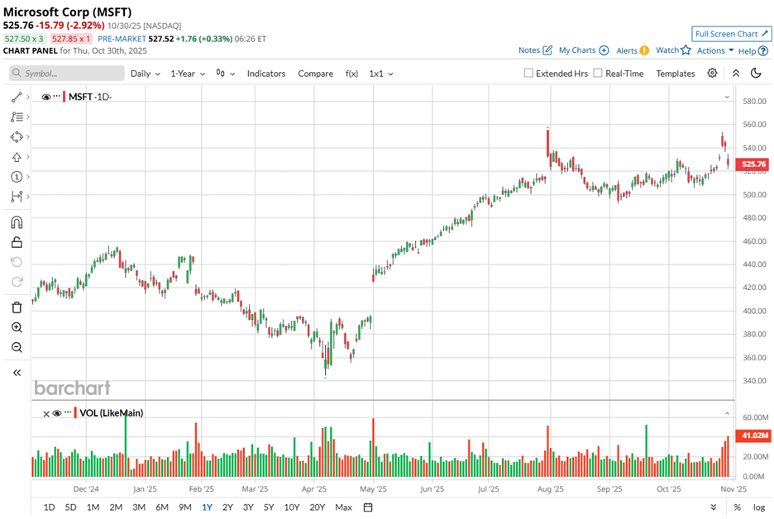Enable Extended Hrs checkbox

[x=528, y=73]
